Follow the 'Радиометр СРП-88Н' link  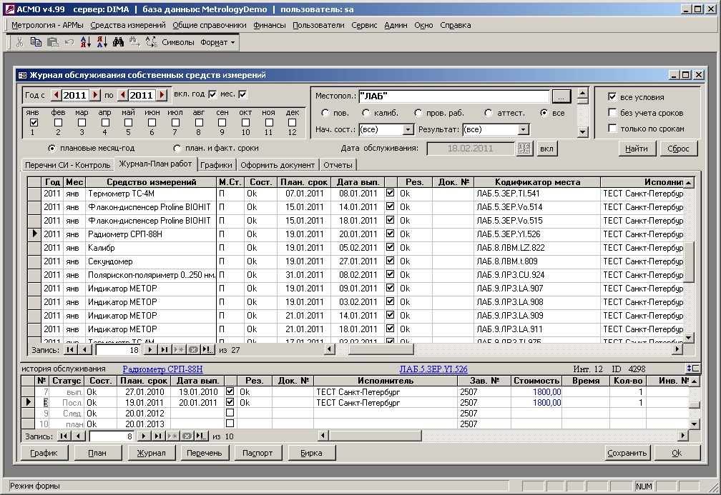[x=162, y=369]
